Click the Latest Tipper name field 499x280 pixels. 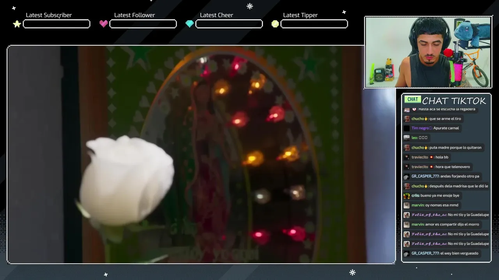click(x=314, y=24)
